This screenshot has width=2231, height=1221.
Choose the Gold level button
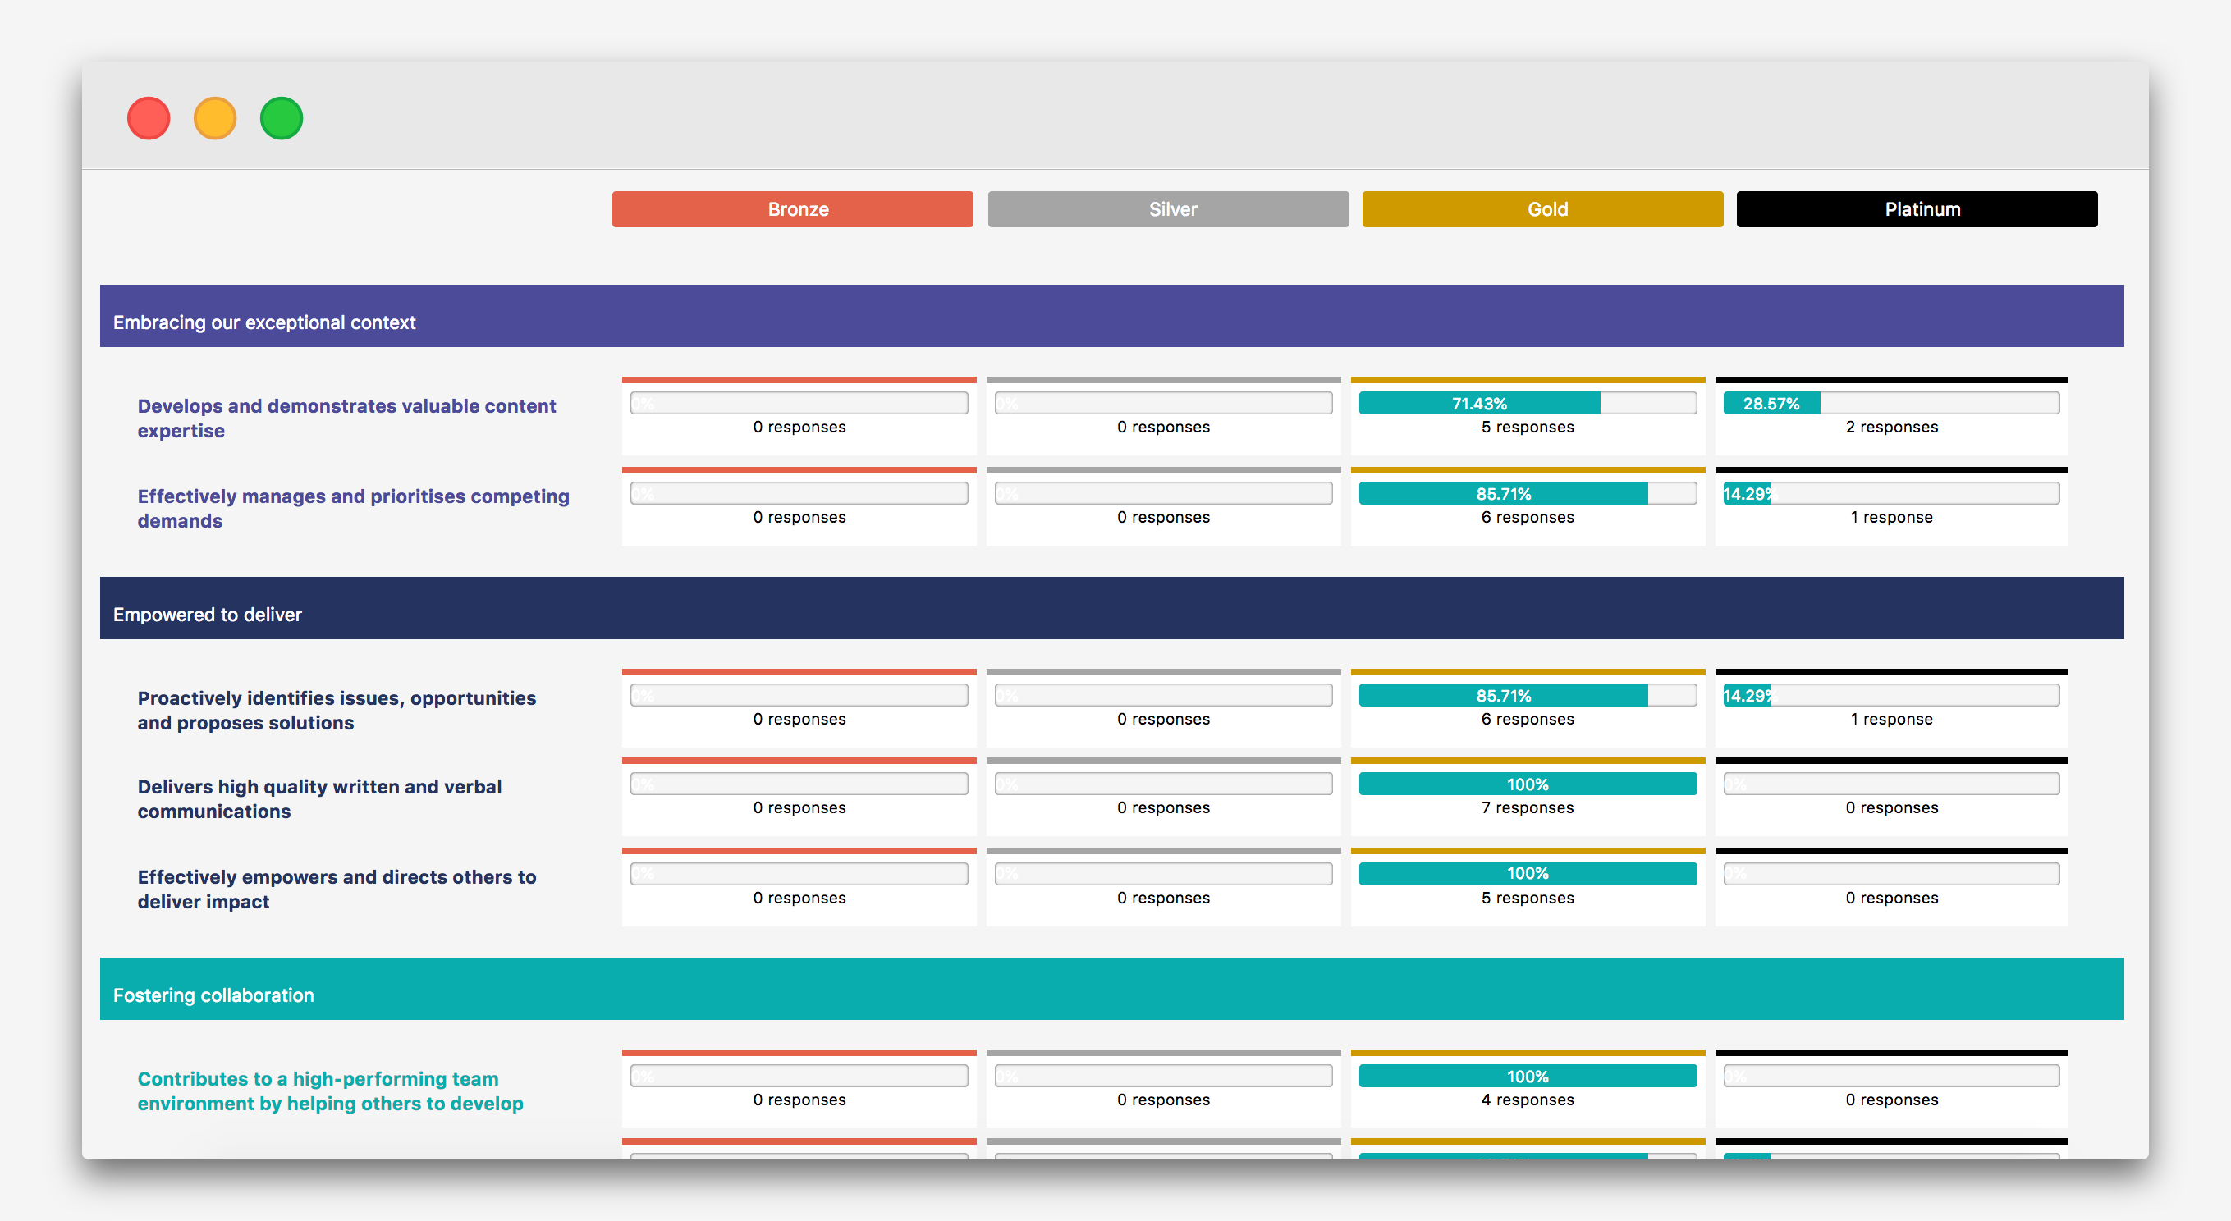click(1542, 209)
